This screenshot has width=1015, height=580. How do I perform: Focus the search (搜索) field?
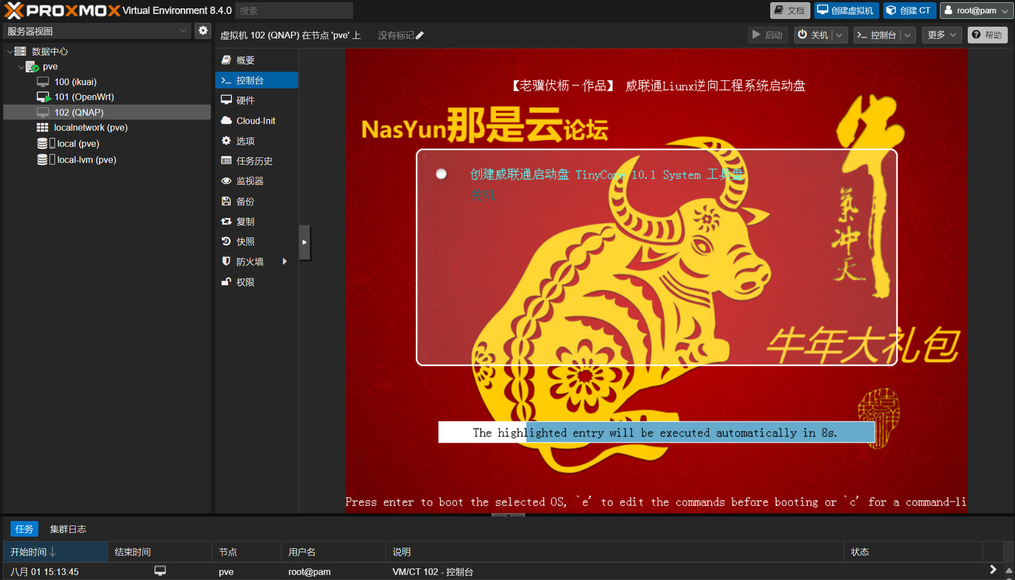294,11
